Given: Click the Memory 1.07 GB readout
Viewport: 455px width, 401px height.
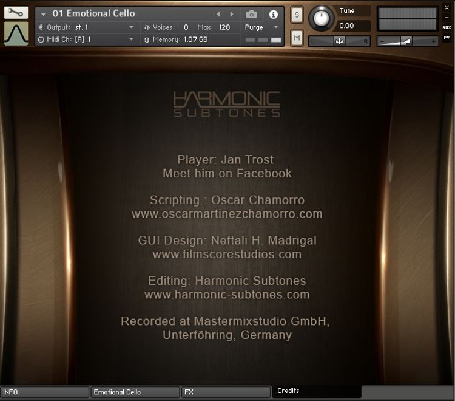Looking at the screenshot, I should (195, 39).
